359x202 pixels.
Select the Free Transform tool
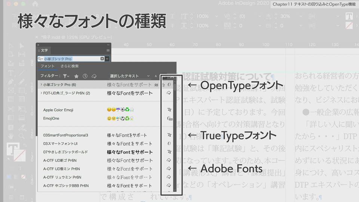[x=22, y=109]
